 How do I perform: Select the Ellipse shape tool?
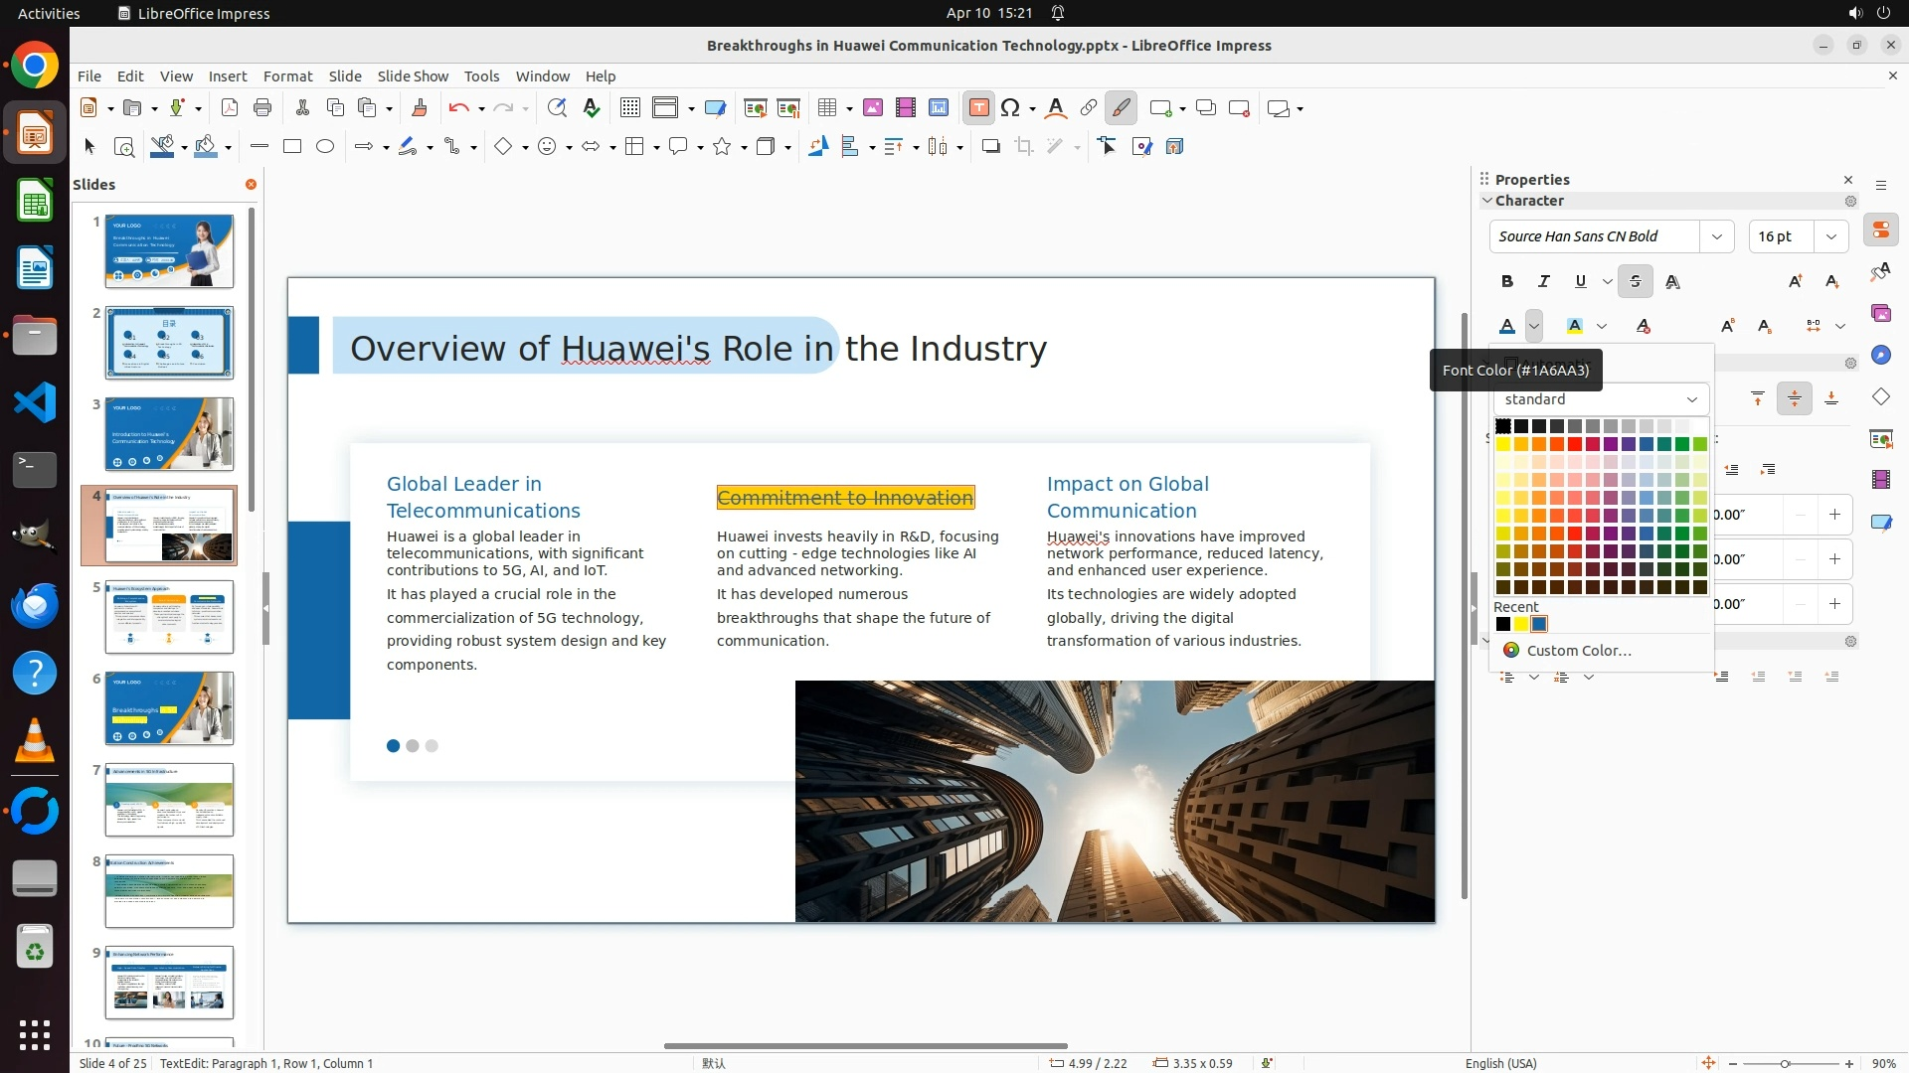pyautogui.click(x=325, y=147)
